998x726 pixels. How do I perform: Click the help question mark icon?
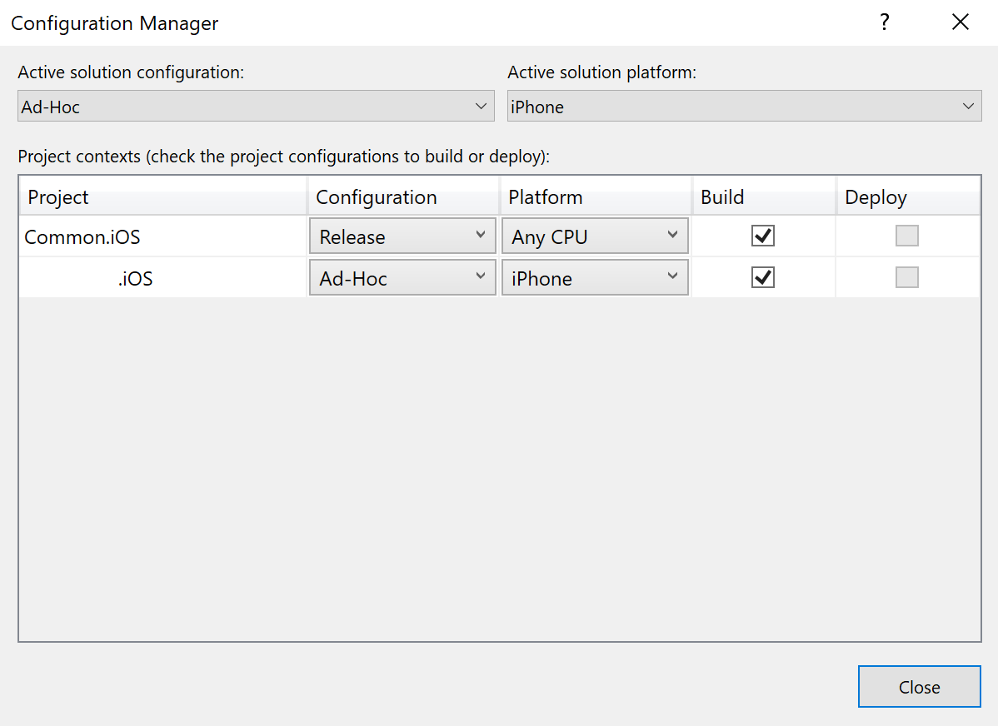(885, 22)
